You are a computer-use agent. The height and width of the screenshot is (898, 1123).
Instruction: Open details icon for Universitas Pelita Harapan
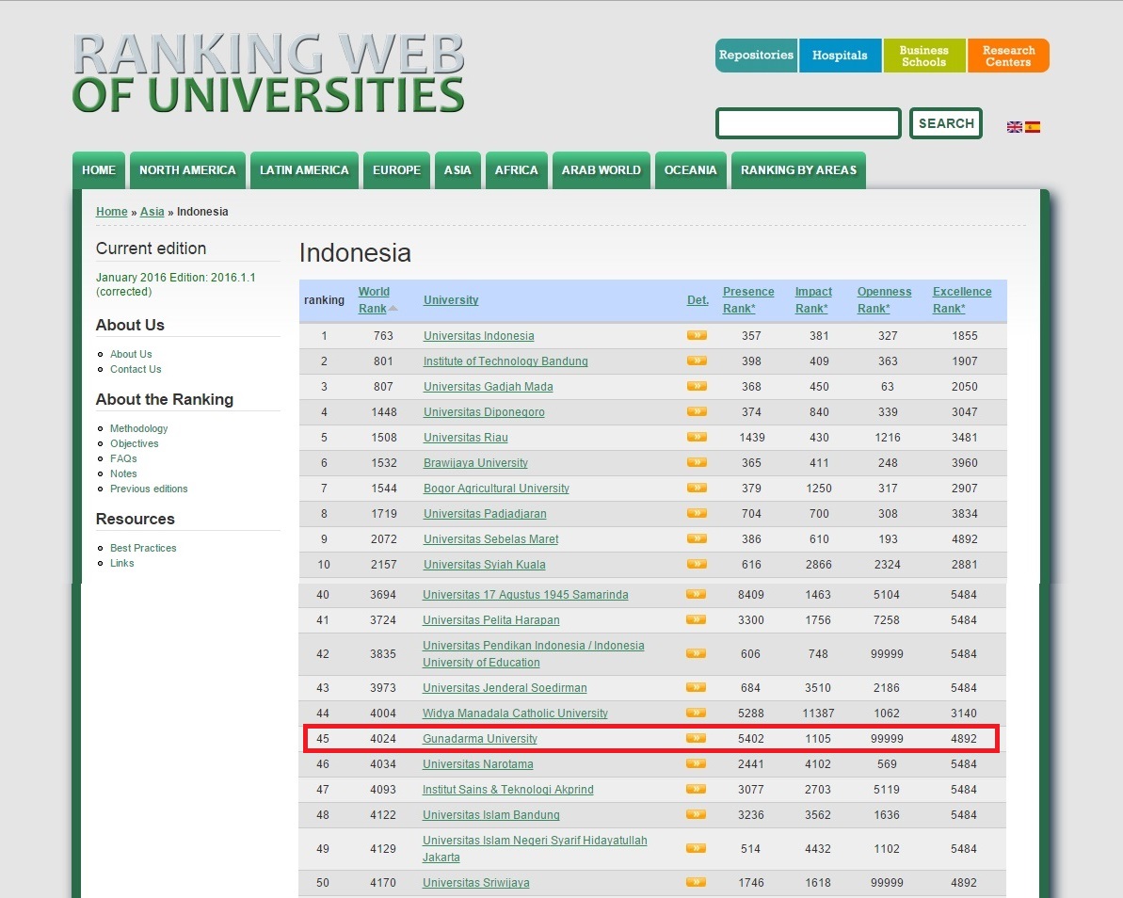[696, 619]
